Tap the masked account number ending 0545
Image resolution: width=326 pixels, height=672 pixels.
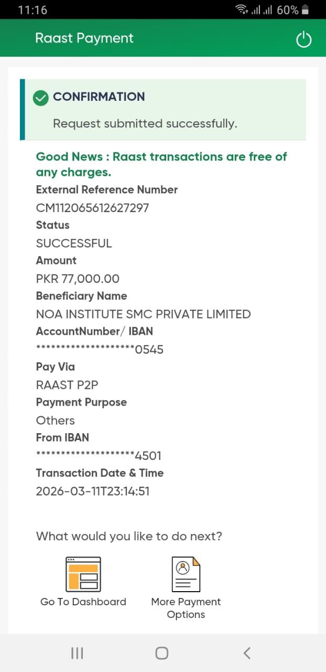click(x=100, y=350)
